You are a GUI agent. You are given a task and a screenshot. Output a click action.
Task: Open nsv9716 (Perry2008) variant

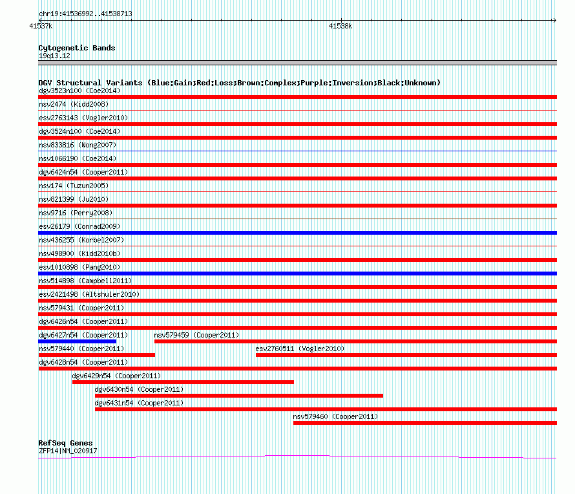coord(76,213)
